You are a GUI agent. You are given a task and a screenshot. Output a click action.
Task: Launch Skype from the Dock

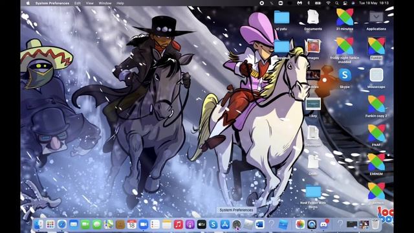coord(213,225)
